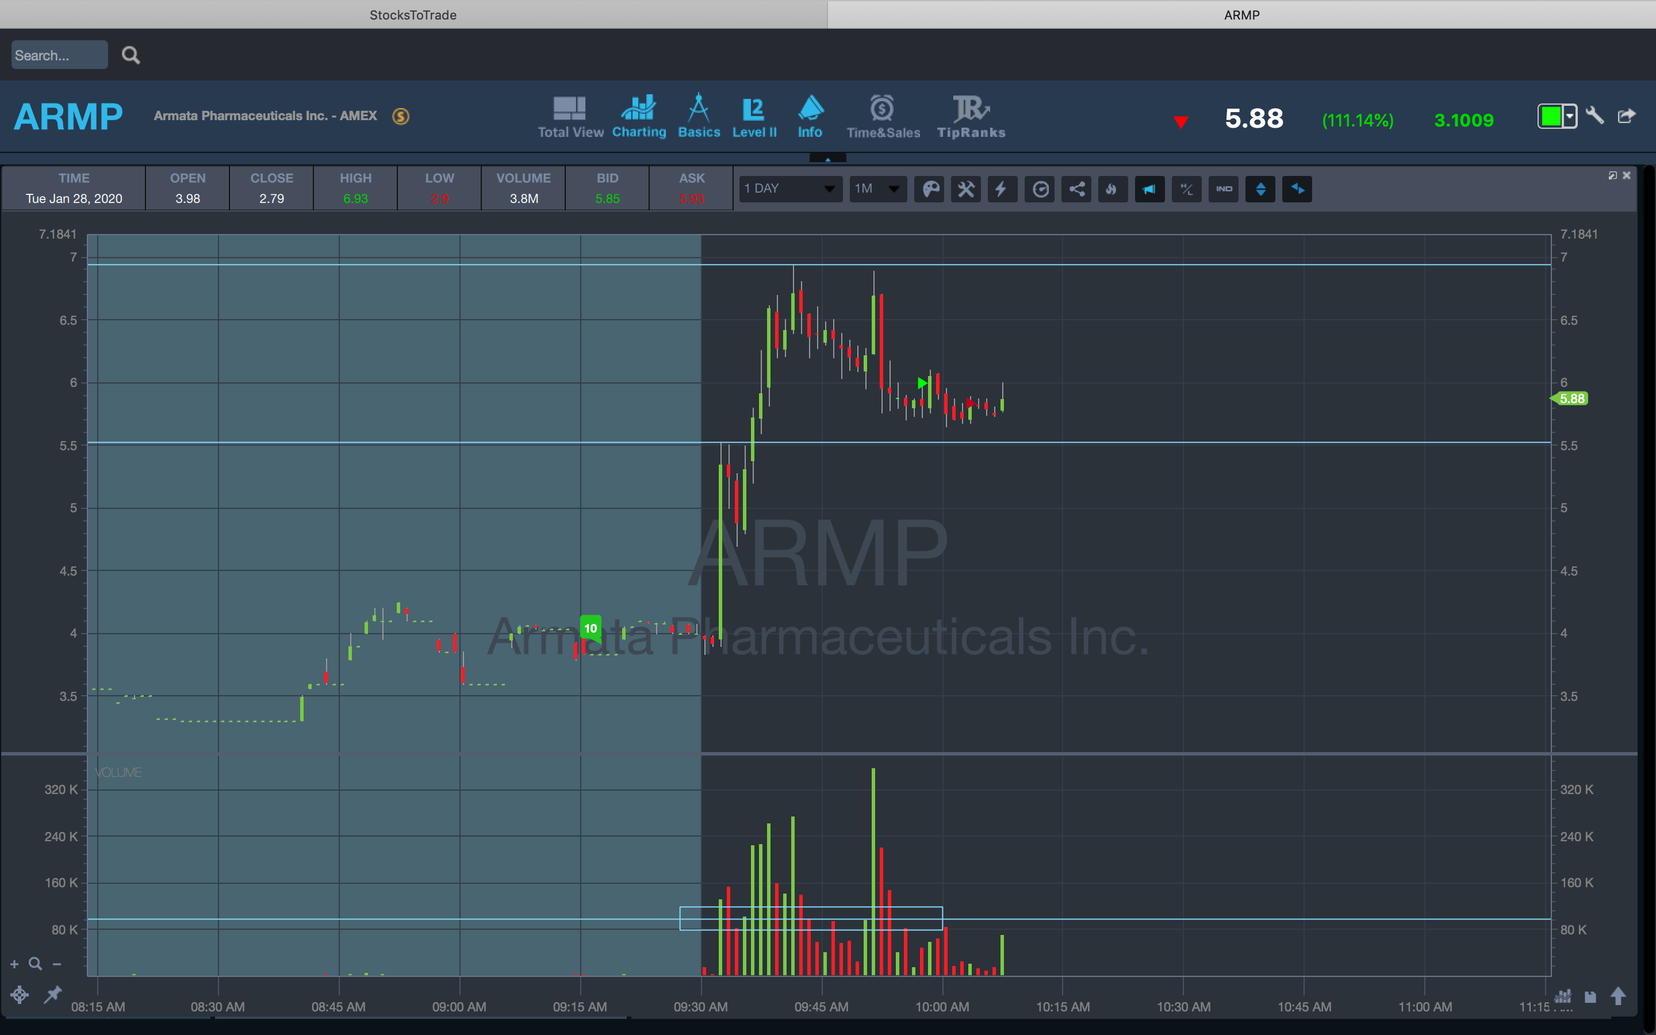Viewport: 1656px width, 1035px height.
Task: Click the share icon in chart toolbar
Action: point(1076,189)
